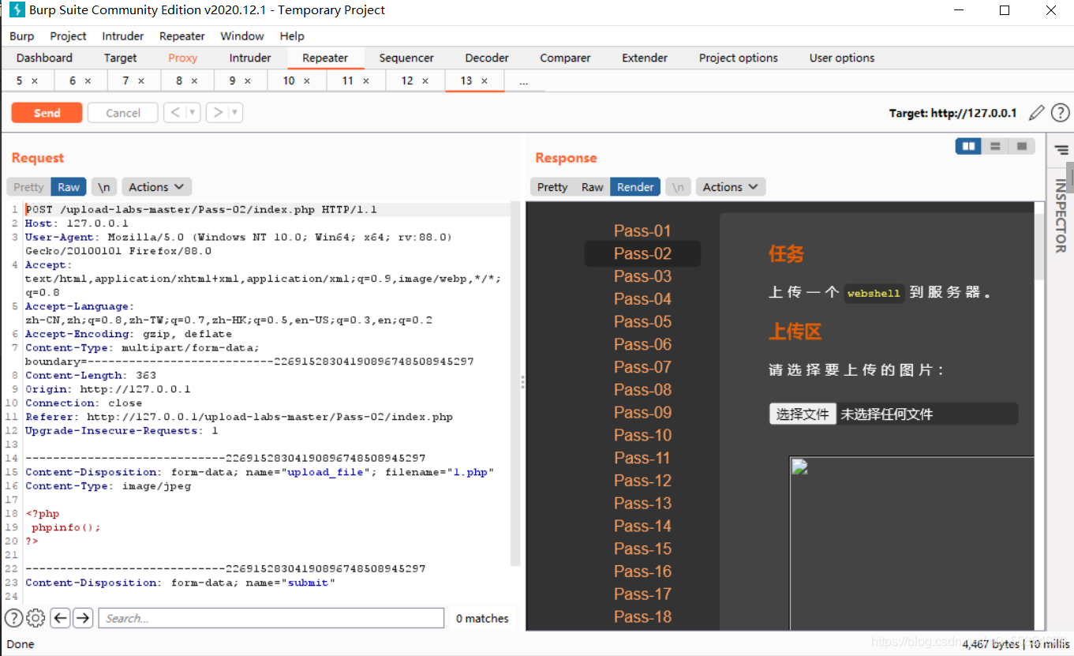The width and height of the screenshot is (1074, 656).
Task: Click the Inspector panel menu icon
Action: point(1061,149)
